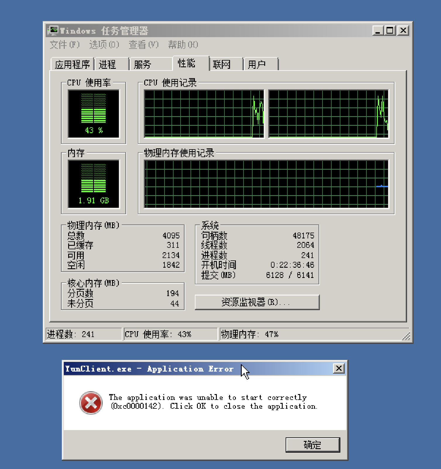This screenshot has height=469, width=441.
Task: Click the red error icon in dialog
Action: pos(91,403)
